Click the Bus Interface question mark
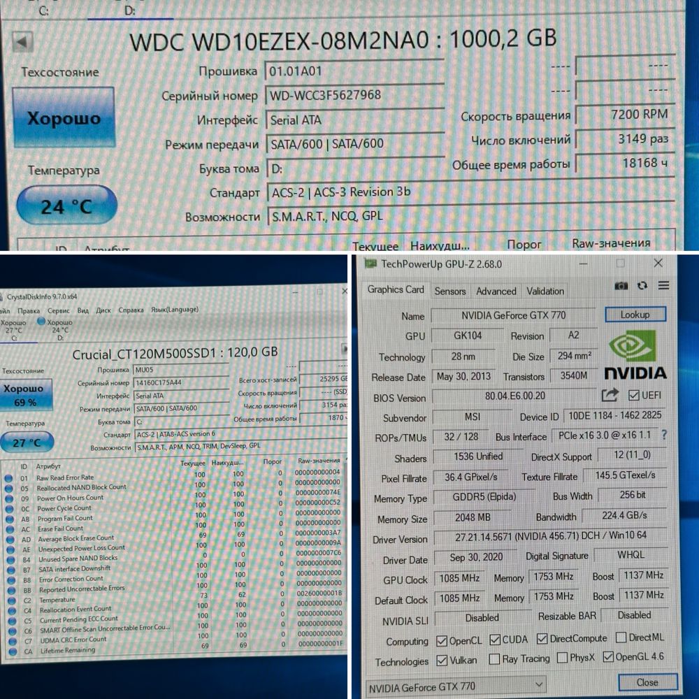The width and height of the screenshot is (699, 699). tap(664, 435)
